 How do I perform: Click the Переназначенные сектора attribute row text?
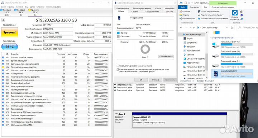[24, 67]
